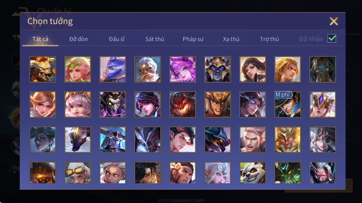Select the golden lion beast hero portrait
362x203 pixels.
[43, 69]
